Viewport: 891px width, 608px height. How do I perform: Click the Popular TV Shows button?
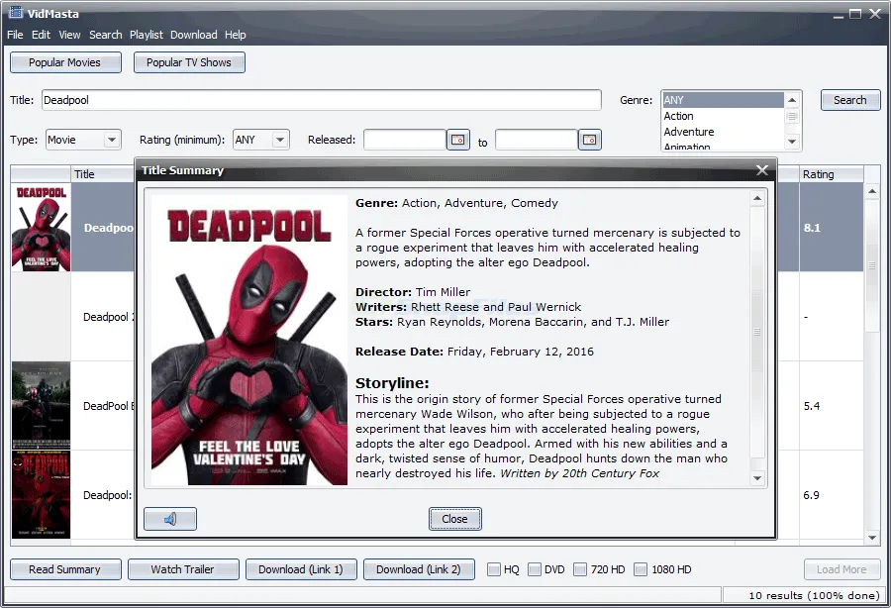pos(189,62)
